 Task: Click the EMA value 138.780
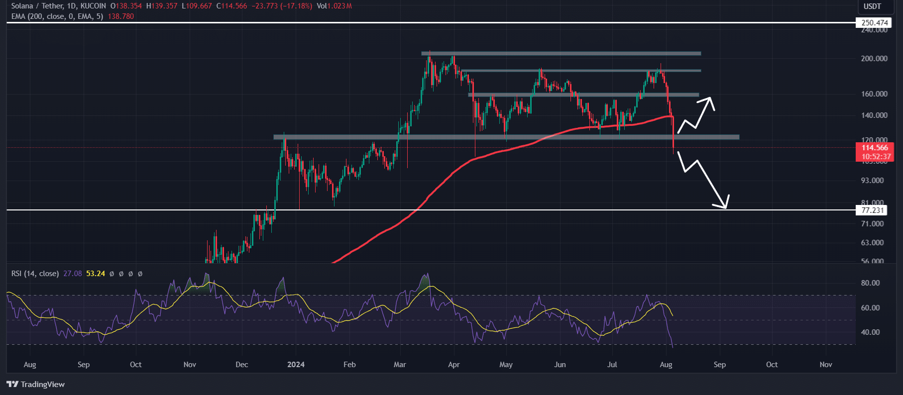click(x=121, y=16)
